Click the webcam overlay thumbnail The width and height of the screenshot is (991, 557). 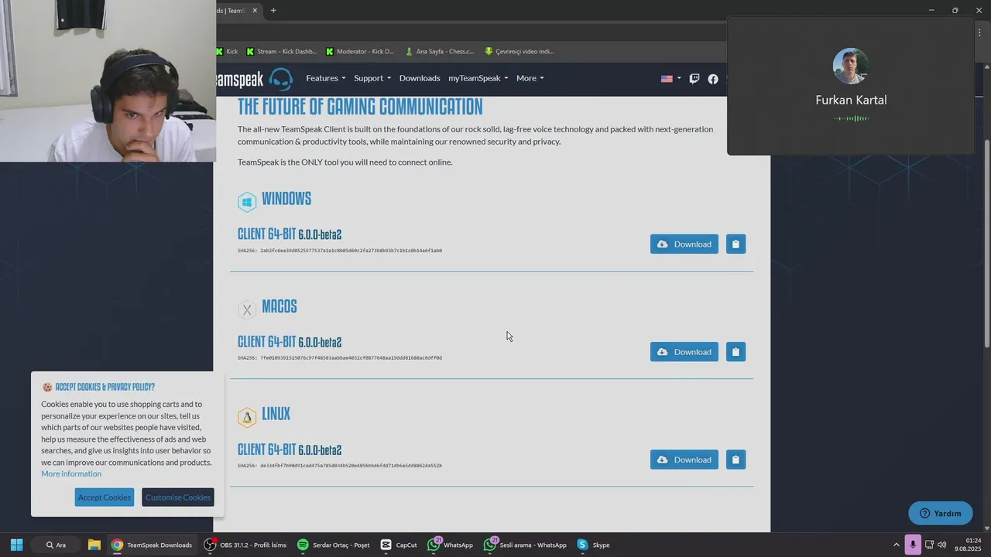click(x=108, y=80)
